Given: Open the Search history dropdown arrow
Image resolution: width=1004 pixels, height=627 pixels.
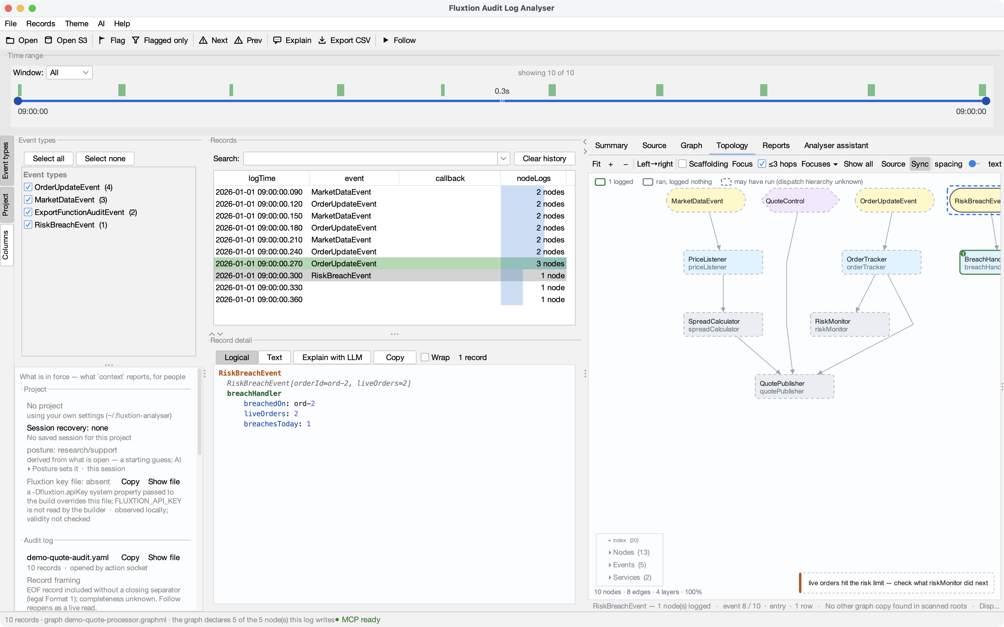Looking at the screenshot, I should [503, 159].
